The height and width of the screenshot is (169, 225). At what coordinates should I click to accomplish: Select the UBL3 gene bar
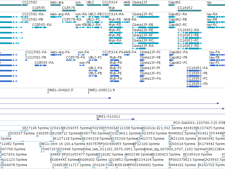[x=94, y=5]
